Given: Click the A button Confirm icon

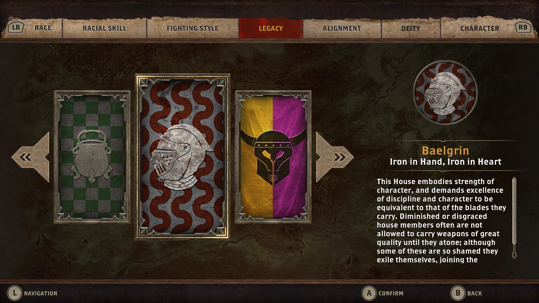Looking at the screenshot, I should 369,293.
